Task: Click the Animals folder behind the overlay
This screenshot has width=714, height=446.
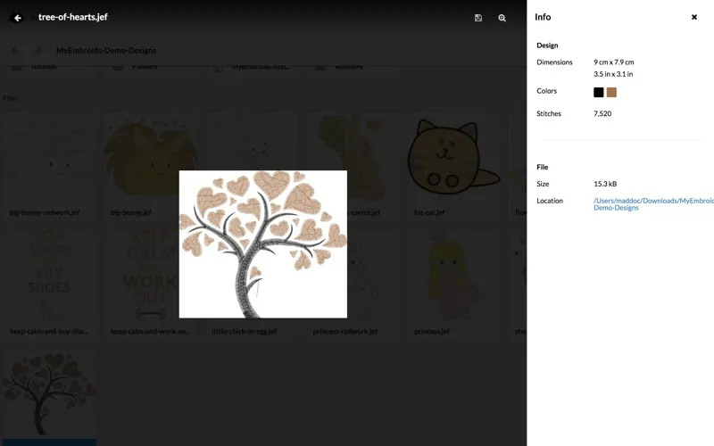Action: 44,67
